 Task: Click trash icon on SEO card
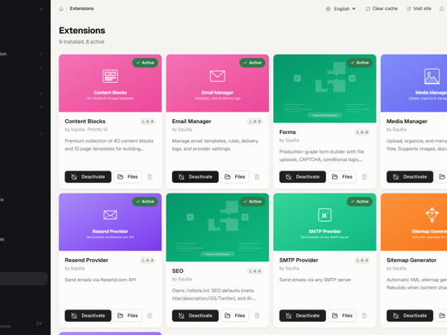coord(257,316)
